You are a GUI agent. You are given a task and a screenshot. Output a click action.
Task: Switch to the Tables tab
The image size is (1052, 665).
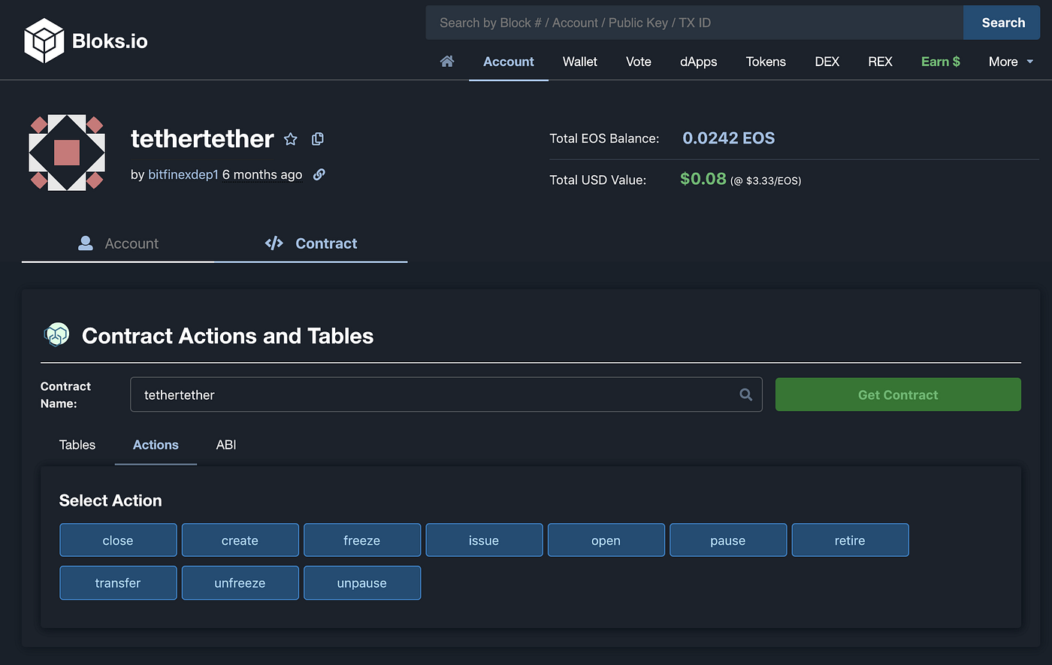coord(77,445)
